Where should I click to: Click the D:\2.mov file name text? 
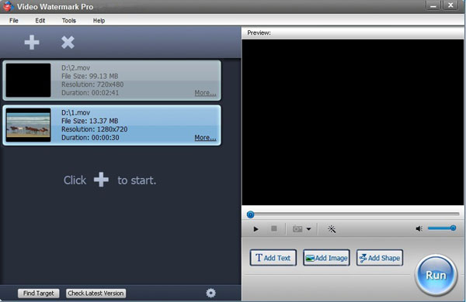pos(75,68)
